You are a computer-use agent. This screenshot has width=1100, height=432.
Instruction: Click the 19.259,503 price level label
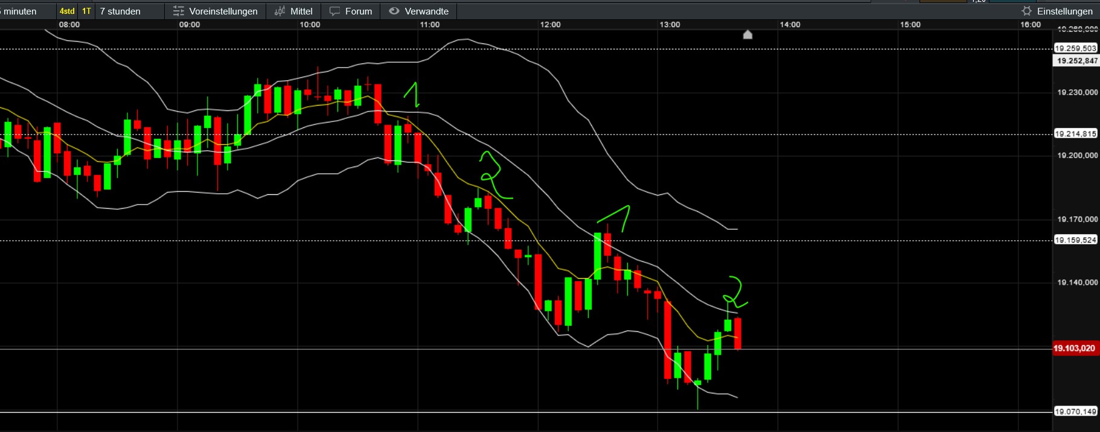point(1075,48)
